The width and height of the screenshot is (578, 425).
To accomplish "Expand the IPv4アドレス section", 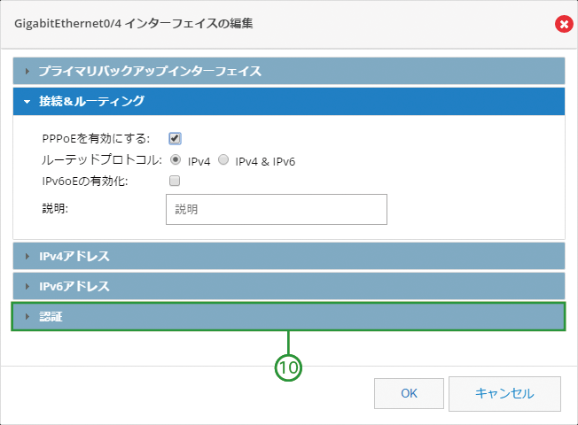I will coord(289,256).
